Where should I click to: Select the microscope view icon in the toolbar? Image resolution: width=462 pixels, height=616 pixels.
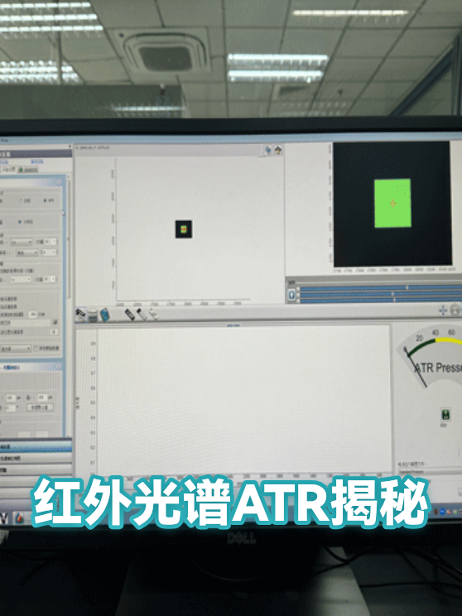80,315
